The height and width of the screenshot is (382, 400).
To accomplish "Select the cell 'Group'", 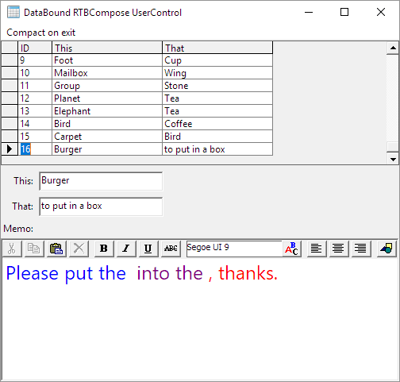I will coord(107,86).
